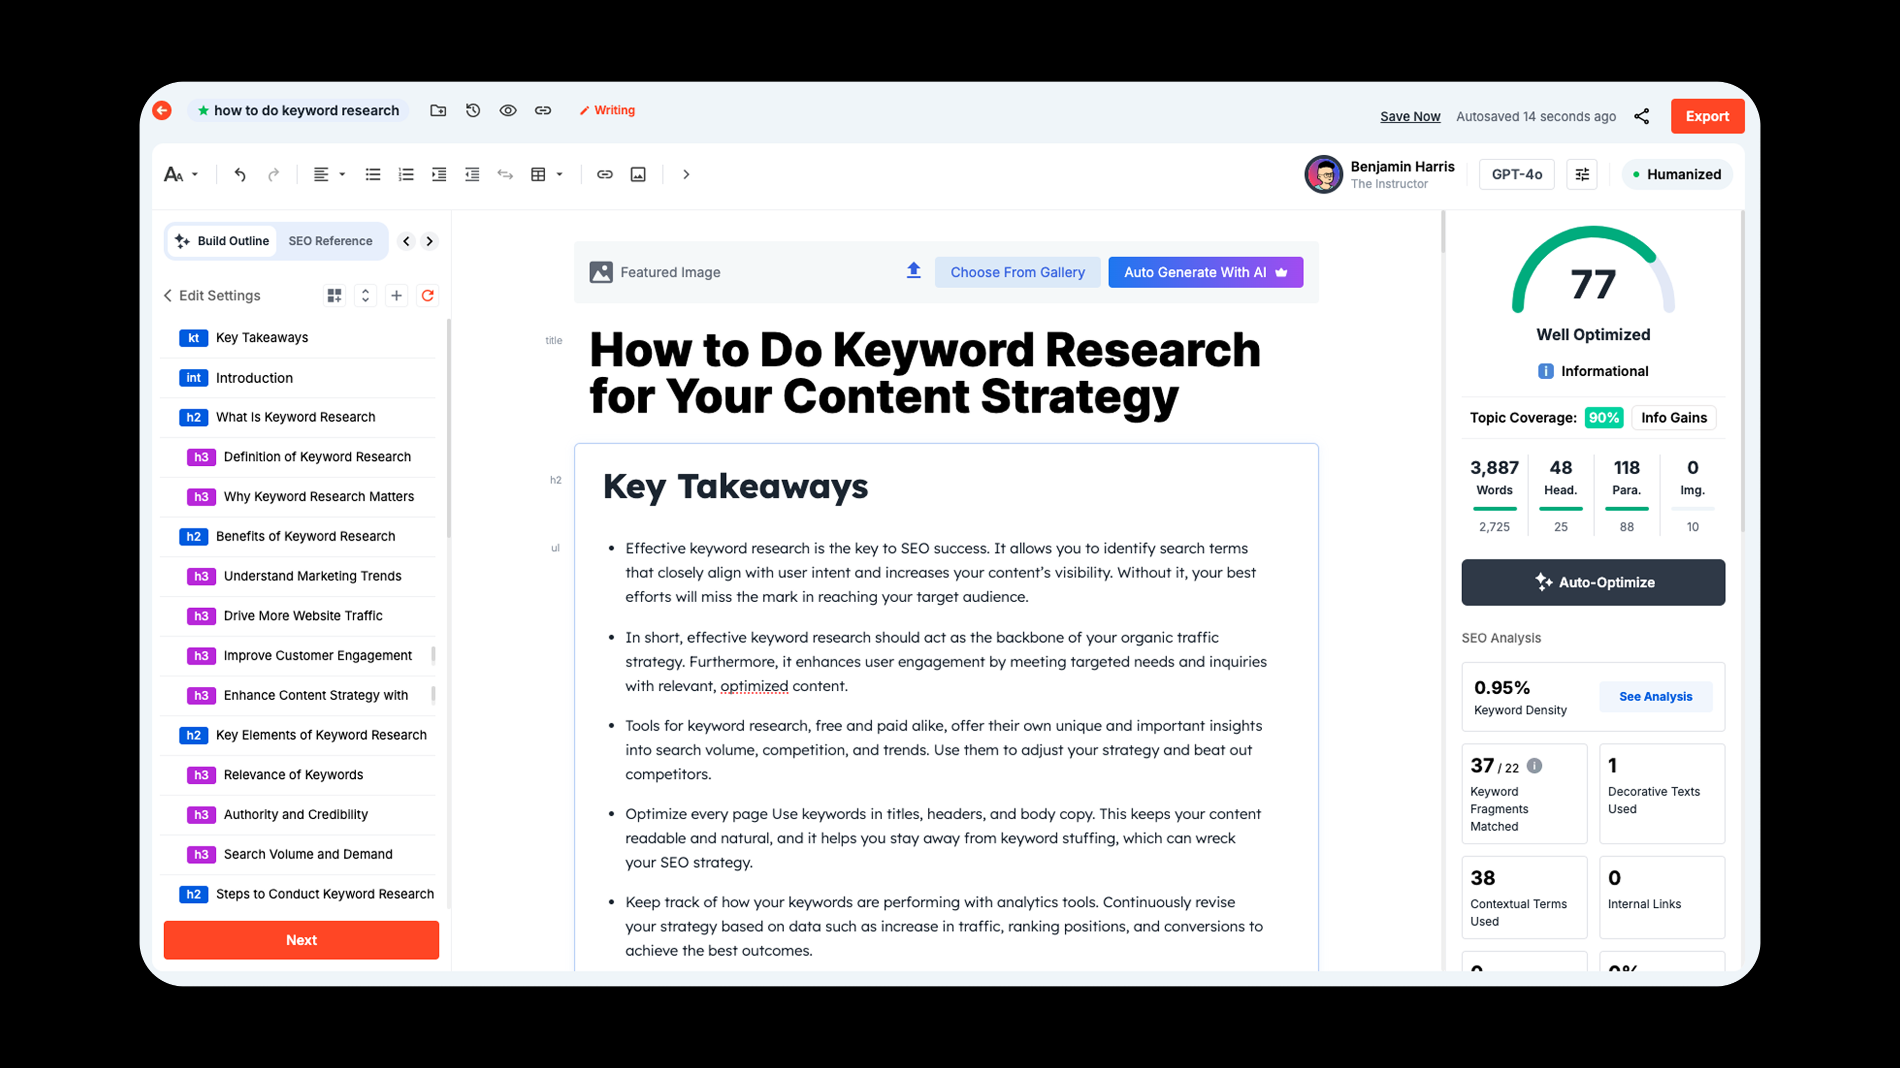The image size is (1900, 1068).
Task: Click the Save Now link
Action: tap(1410, 117)
